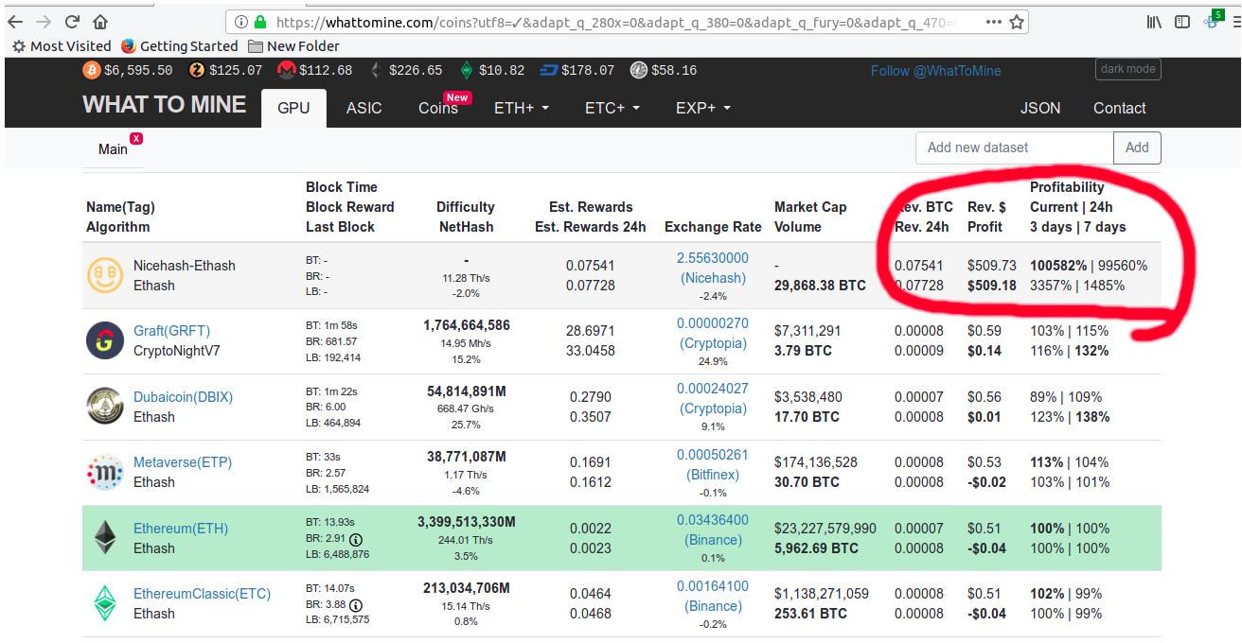1242x643 pixels.
Task: Switch to the ASIC tab
Action: [364, 108]
